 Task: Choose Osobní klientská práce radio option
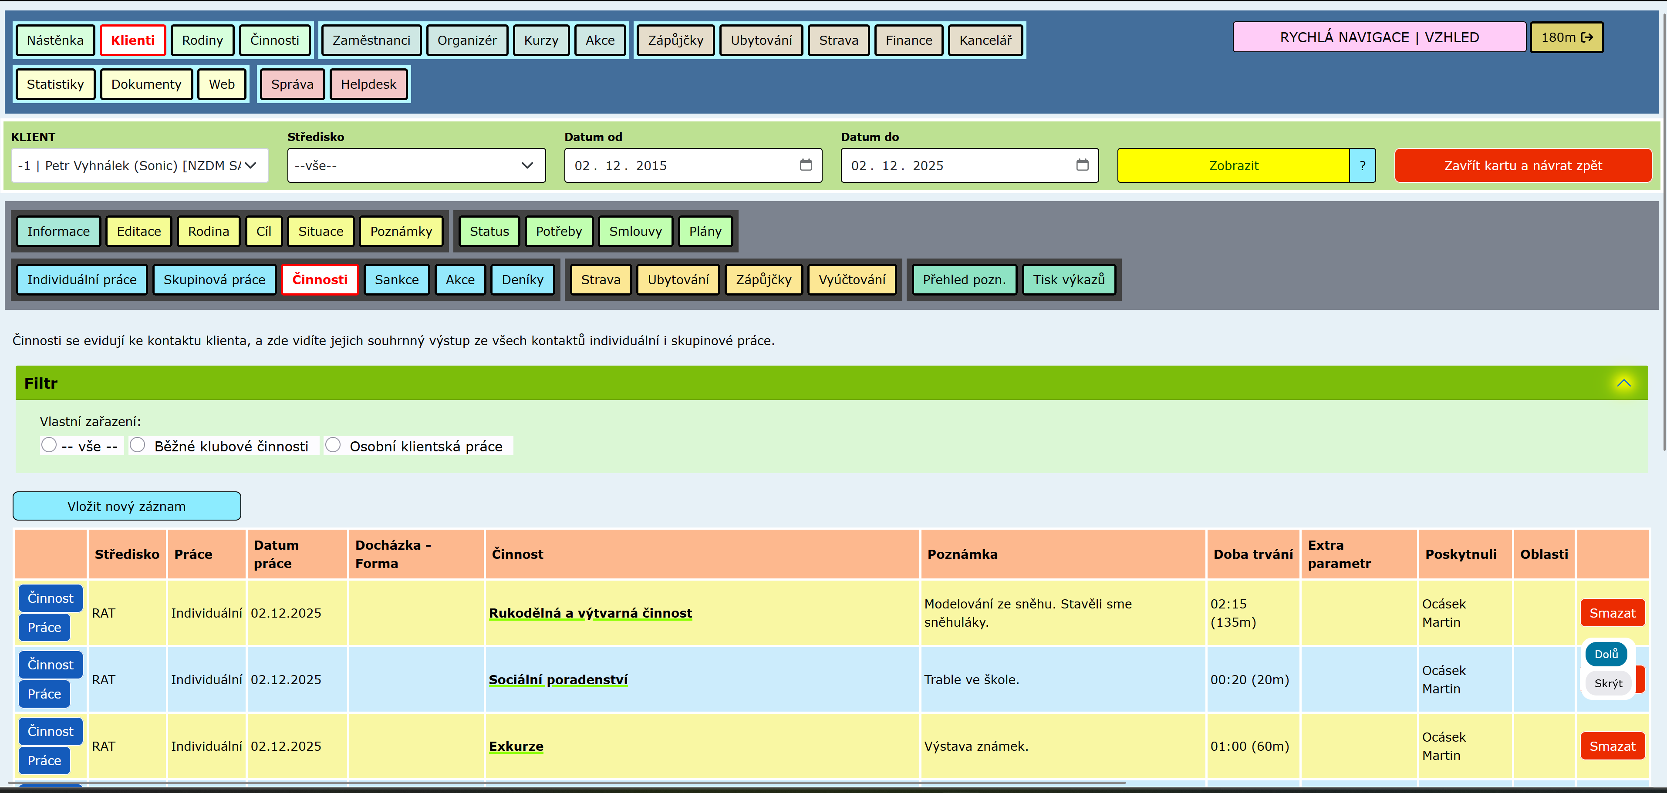click(333, 445)
